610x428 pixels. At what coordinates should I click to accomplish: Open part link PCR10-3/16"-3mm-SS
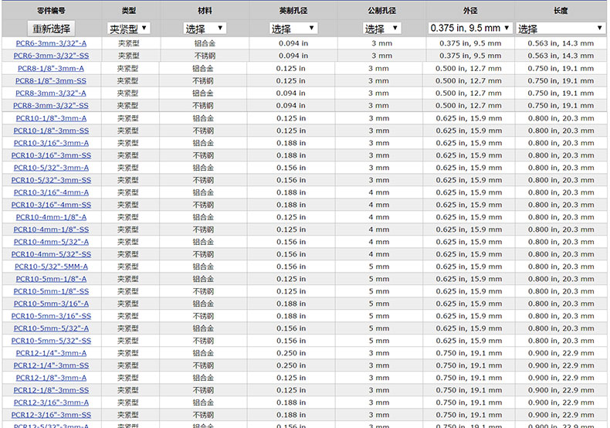pyautogui.click(x=51, y=155)
